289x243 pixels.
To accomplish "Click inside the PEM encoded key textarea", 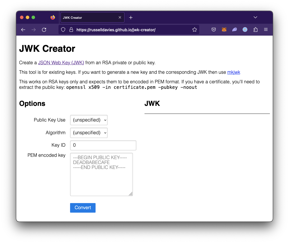I will click(101, 174).
